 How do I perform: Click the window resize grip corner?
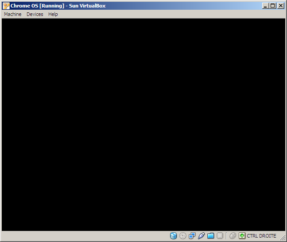(x=283, y=238)
